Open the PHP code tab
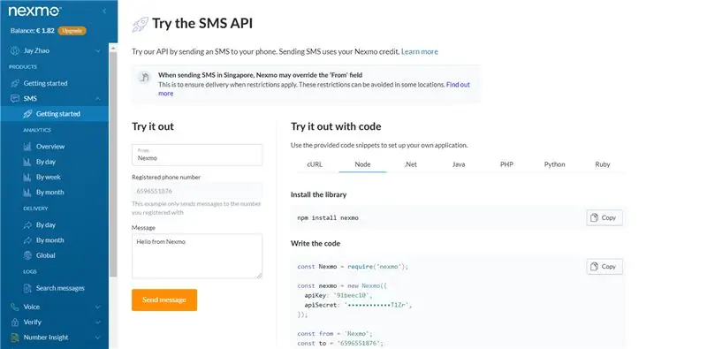Screen dimensions: 707x349 (506, 164)
